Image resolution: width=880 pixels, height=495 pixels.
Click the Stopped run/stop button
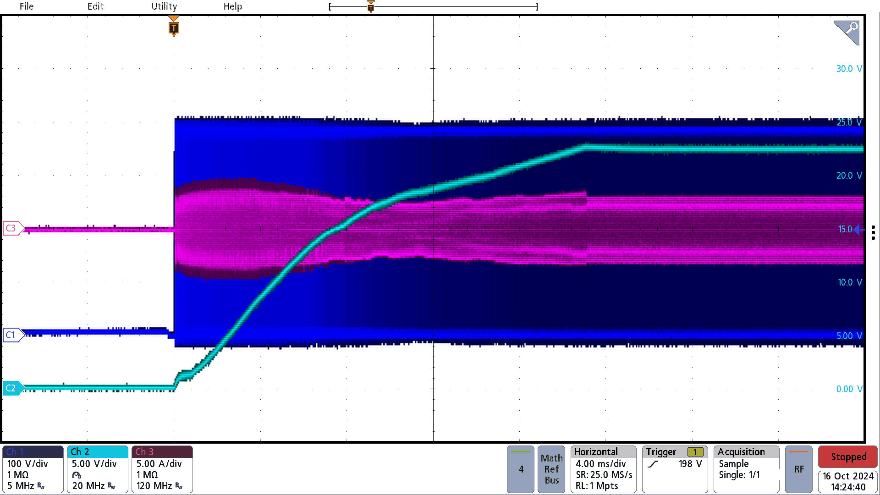point(848,457)
